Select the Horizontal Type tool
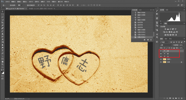Screen dimensions: 186x100 2,51
